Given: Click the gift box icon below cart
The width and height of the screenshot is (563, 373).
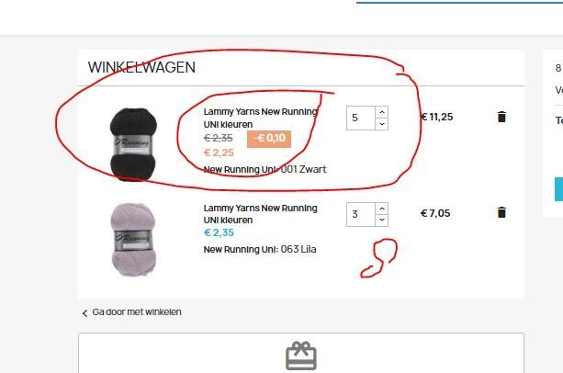Looking at the screenshot, I should [x=301, y=356].
